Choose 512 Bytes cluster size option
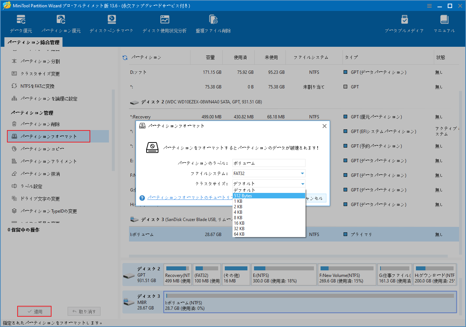This screenshot has height=327, width=466. [x=269, y=196]
